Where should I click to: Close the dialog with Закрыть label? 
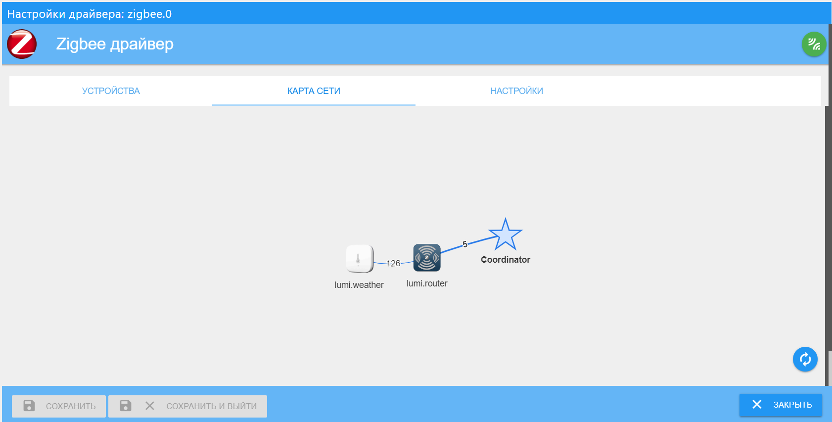click(x=792, y=405)
